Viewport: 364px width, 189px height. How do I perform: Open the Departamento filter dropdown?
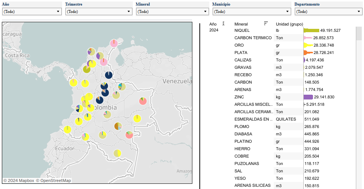pyautogui.click(x=328, y=11)
